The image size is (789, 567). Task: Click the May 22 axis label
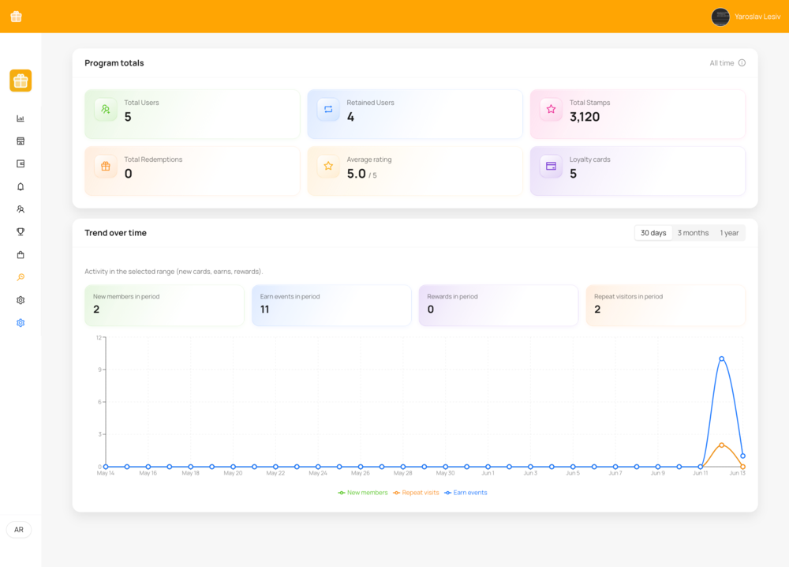click(275, 473)
